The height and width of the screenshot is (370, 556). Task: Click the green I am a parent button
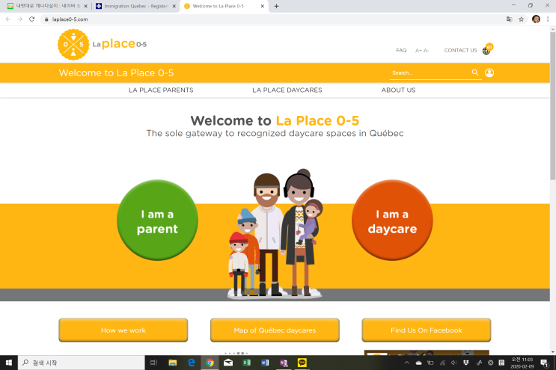[x=157, y=221]
